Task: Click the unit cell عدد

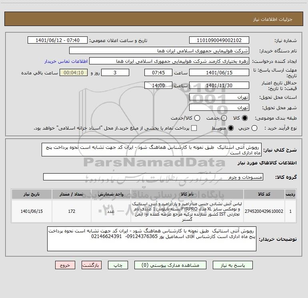Action: click(111, 211)
